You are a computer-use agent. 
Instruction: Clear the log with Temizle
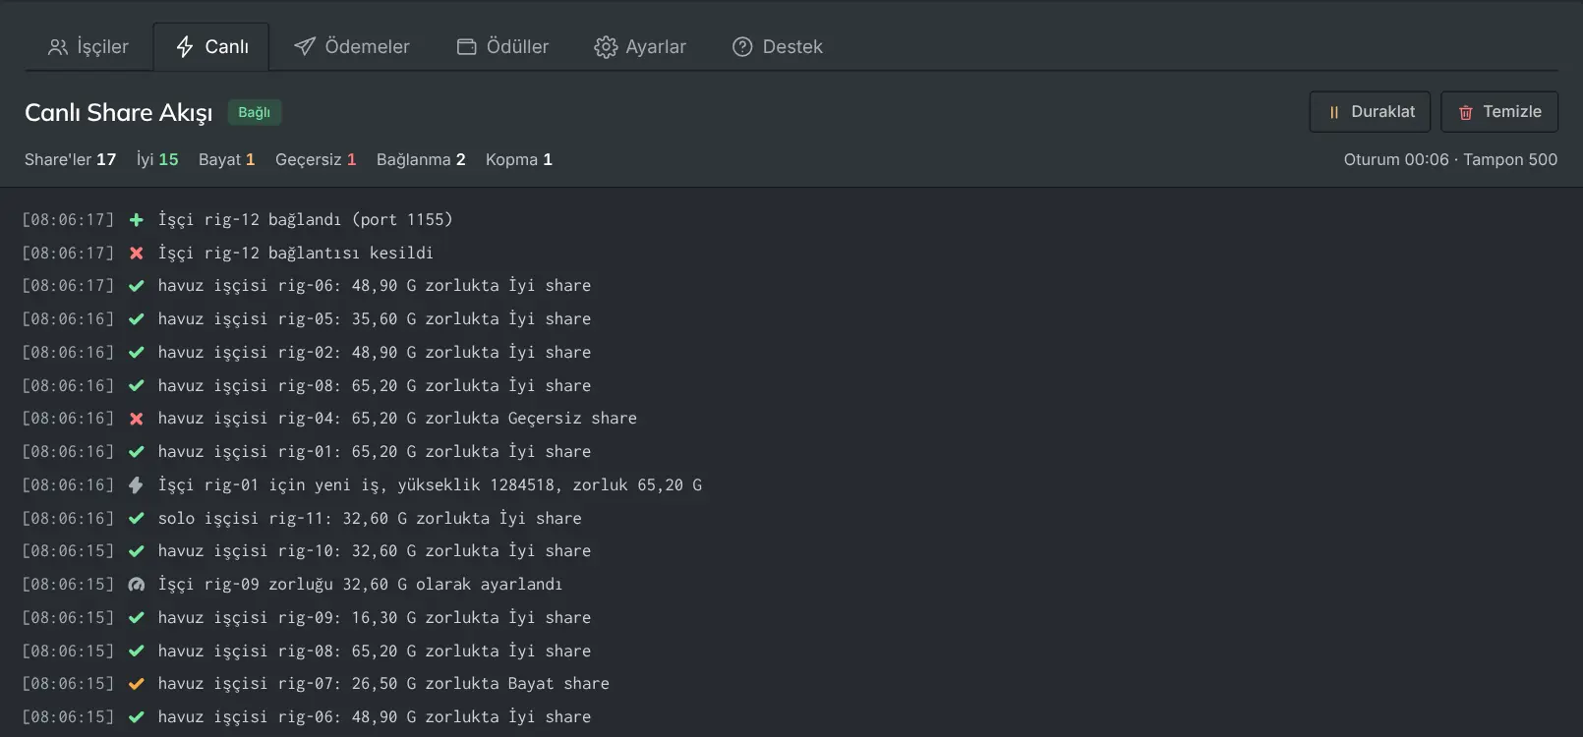(x=1499, y=112)
